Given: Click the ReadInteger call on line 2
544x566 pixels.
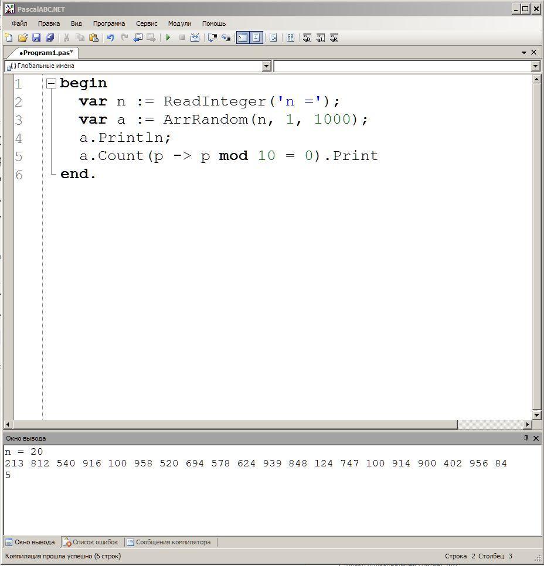Looking at the screenshot, I should [x=215, y=101].
